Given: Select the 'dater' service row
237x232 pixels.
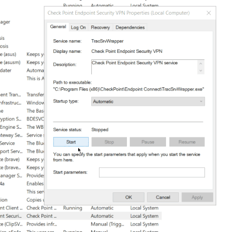Looking at the screenshot, I should [6, 71].
